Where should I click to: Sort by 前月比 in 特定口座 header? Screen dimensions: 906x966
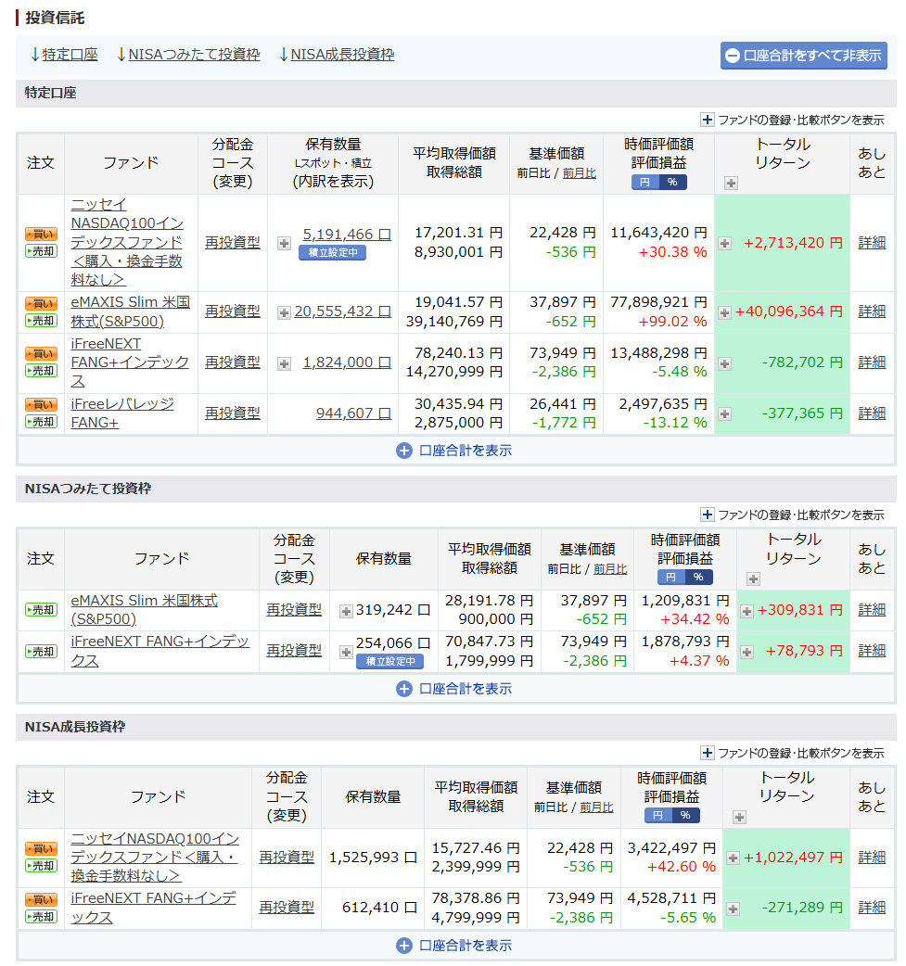click(579, 173)
